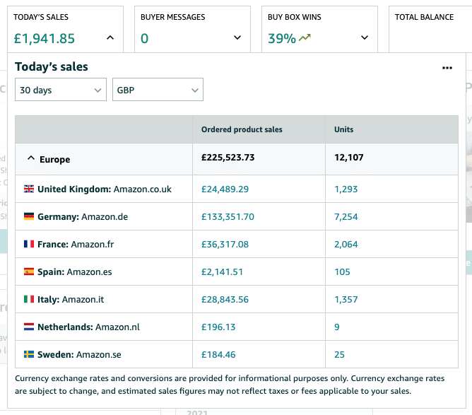Open Germany sales figure £133,351.70

pyautogui.click(x=228, y=217)
